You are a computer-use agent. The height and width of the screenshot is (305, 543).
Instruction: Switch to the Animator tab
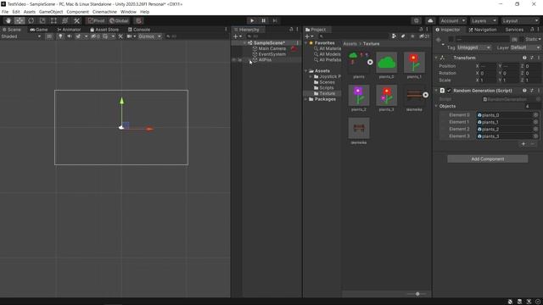tap(69, 30)
